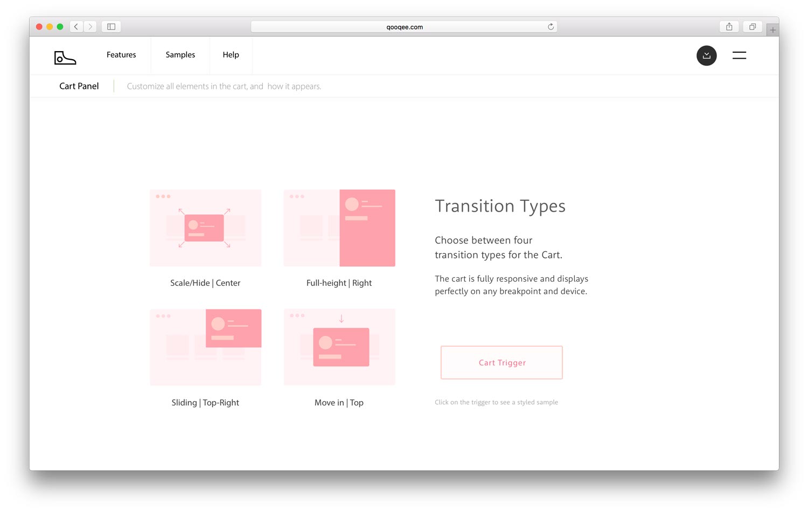Click the 'Transition Types' heading

[x=500, y=206]
